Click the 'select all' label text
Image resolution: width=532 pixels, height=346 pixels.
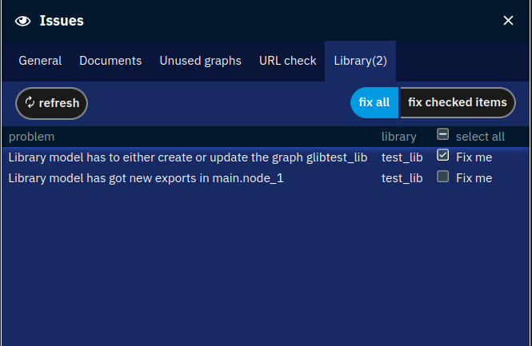tap(480, 137)
